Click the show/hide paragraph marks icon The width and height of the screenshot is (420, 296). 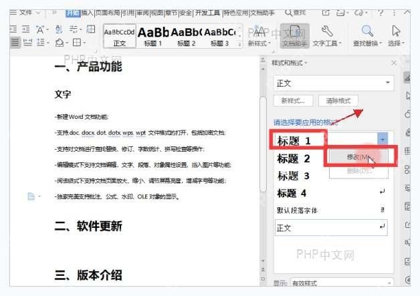(73, 29)
